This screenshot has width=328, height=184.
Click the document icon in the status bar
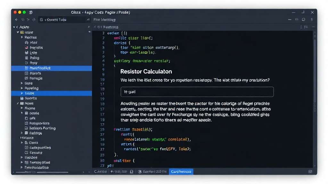pos(132,172)
